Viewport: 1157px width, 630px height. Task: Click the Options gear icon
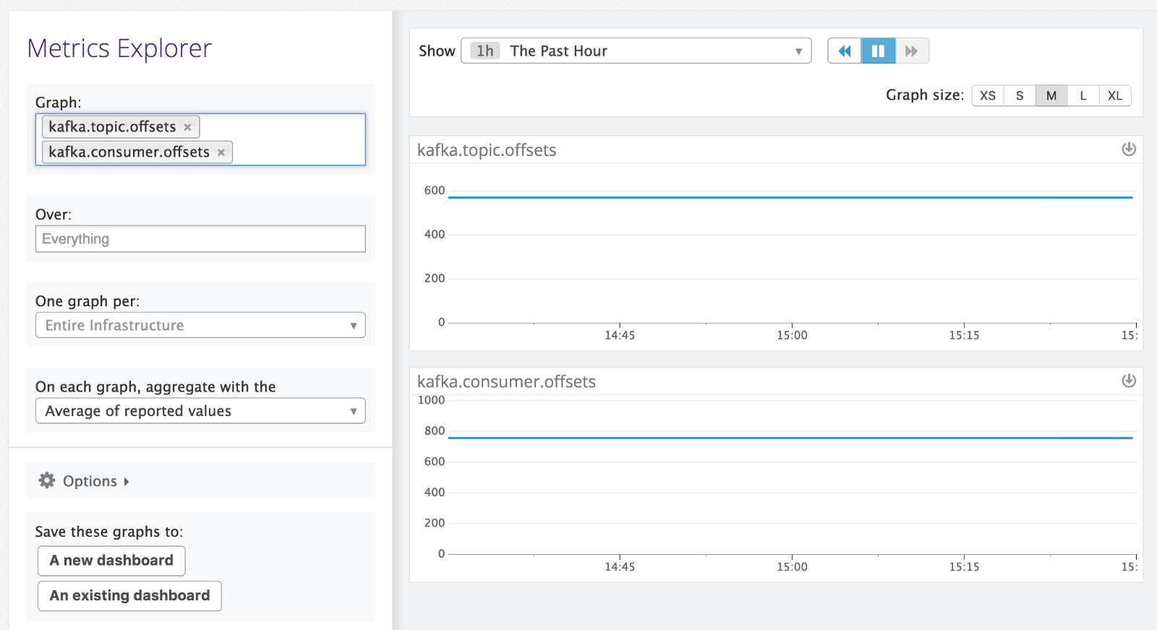[x=47, y=480]
